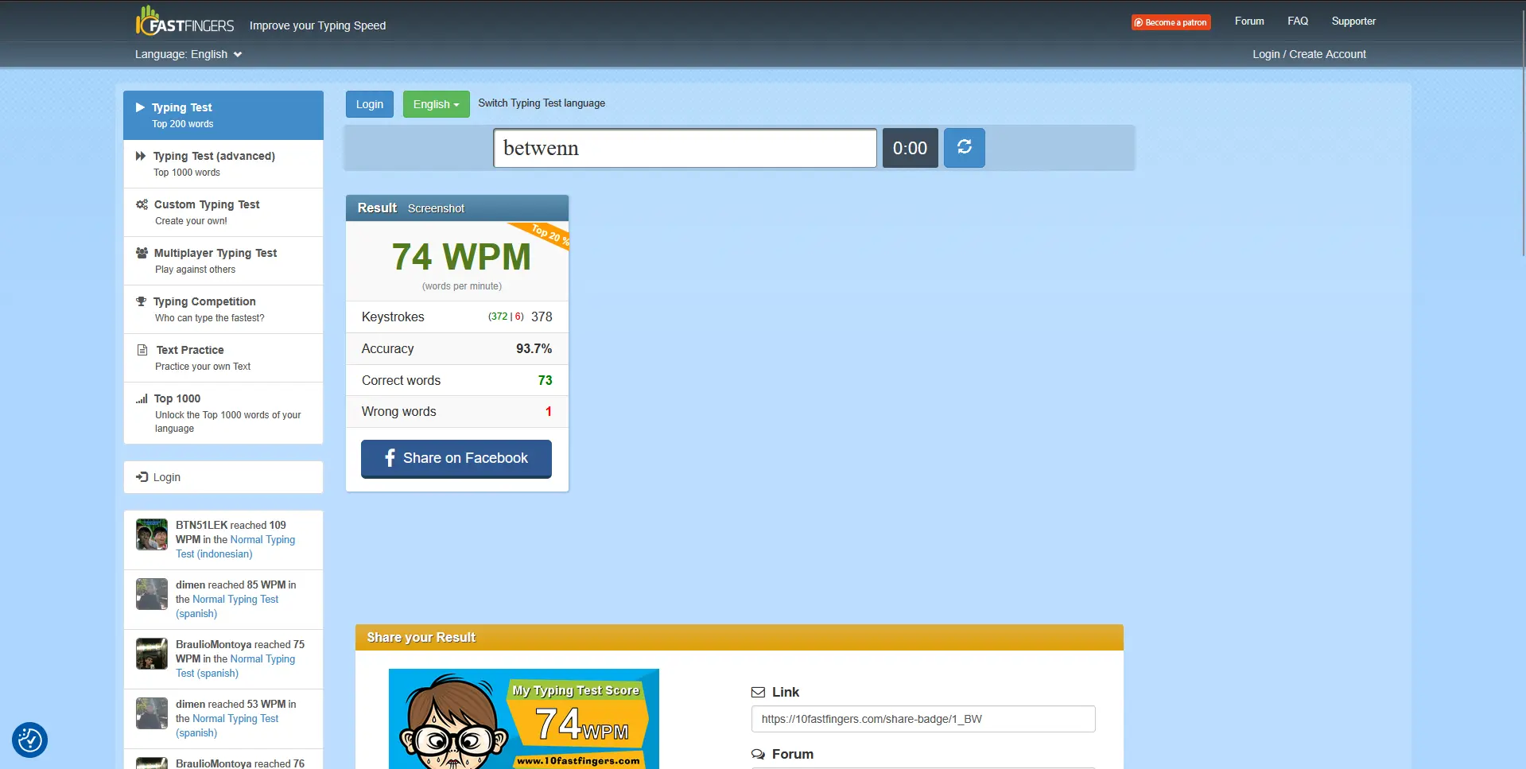The image size is (1526, 769).
Task: Click the My Typing Test Score badge image
Action: pyautogui.click(x=524, y=719)
